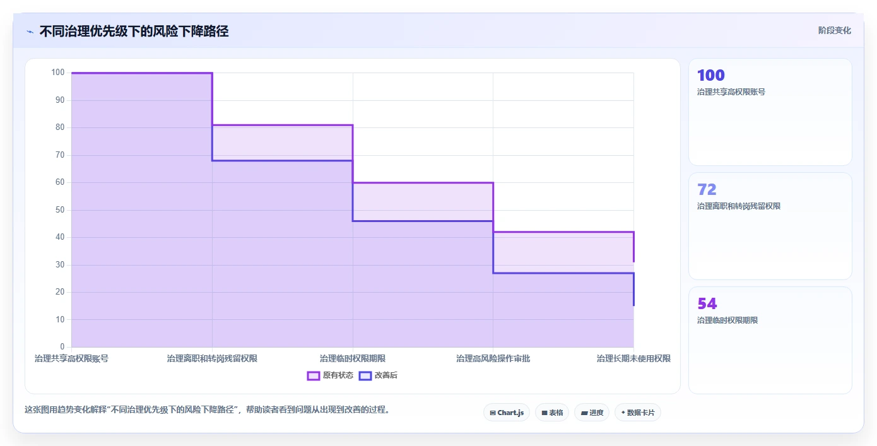The height and width of the screenshot is (446, 877).
Task: Click the y-axis value 50
Action: pyautogui.click(x=60, y=209)
